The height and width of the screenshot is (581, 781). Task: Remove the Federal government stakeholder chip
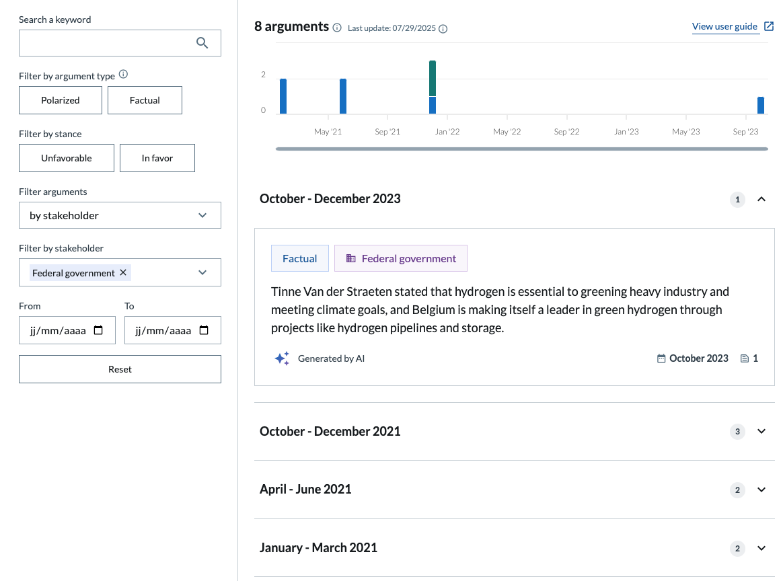122,272
